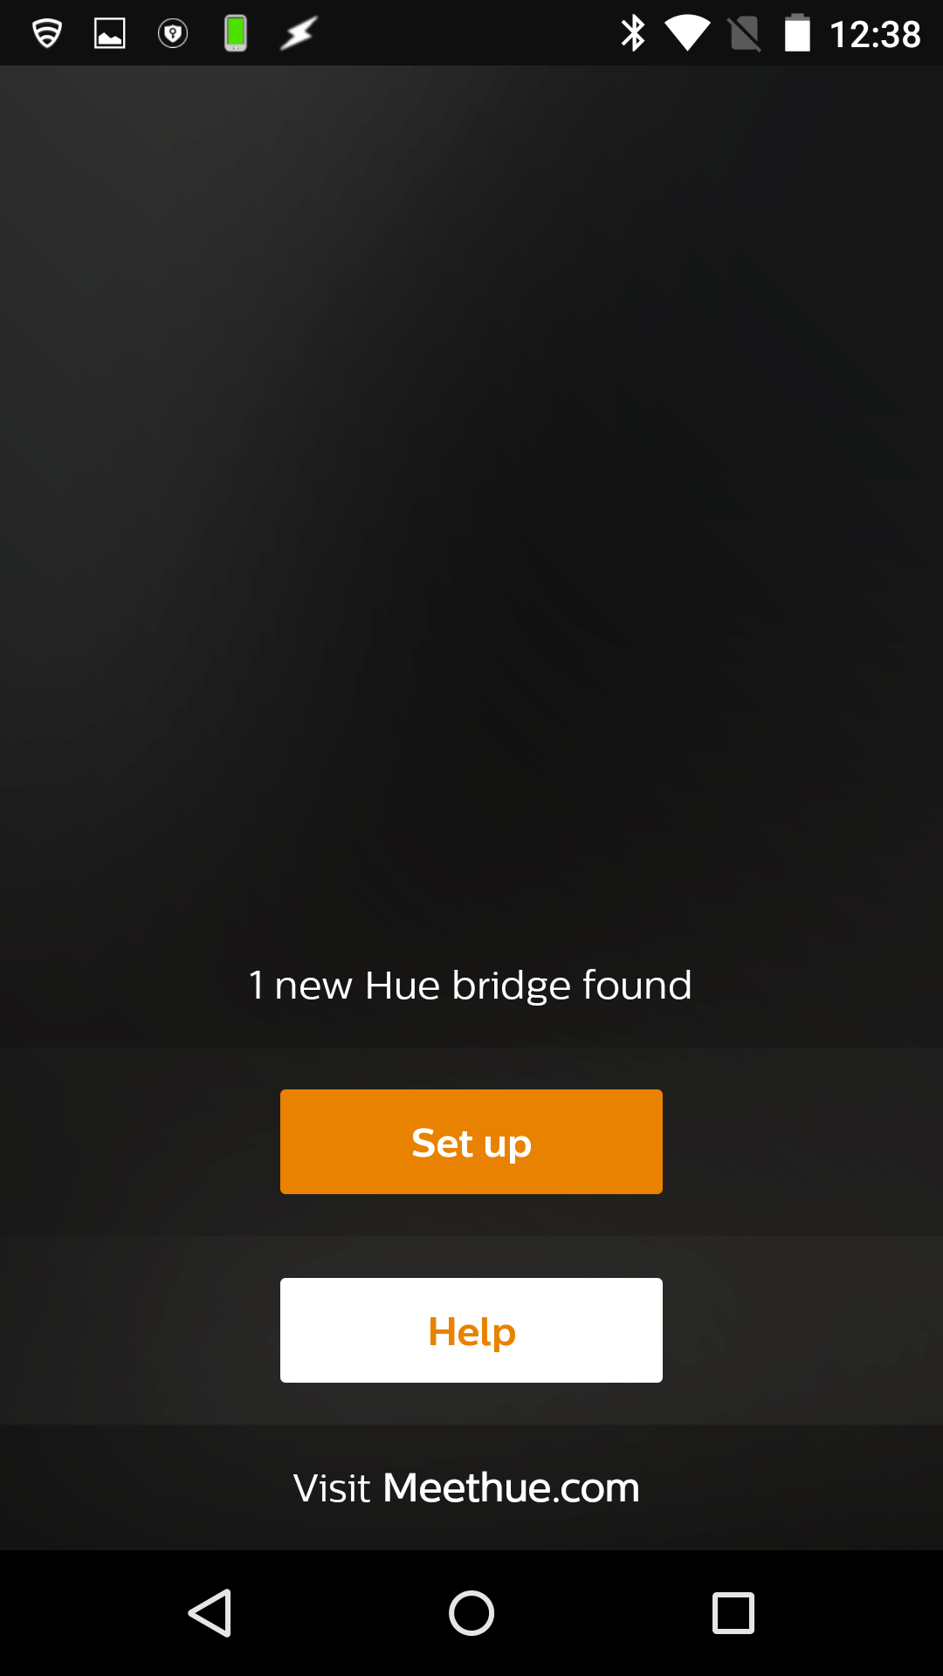
Task: Tap the lightning bolt notification icon
Action: 299,34
